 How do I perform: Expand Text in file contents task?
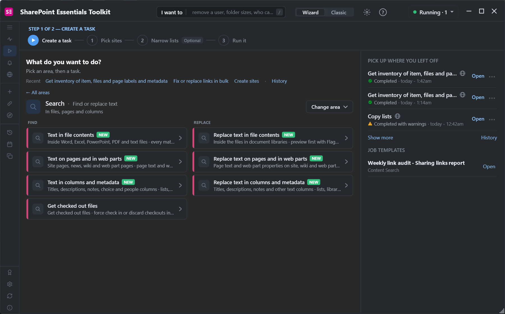tap(107, 138)
